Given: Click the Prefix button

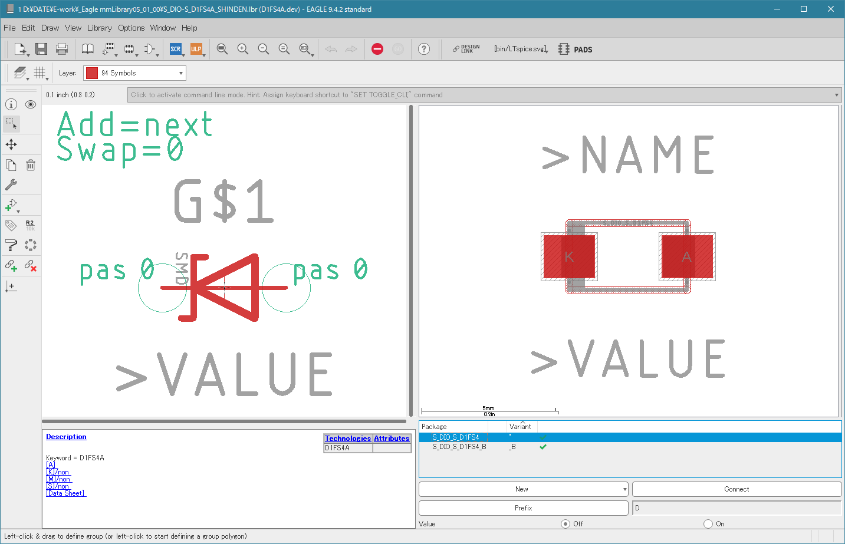Looking at the screenshot, I should (523, 508).
